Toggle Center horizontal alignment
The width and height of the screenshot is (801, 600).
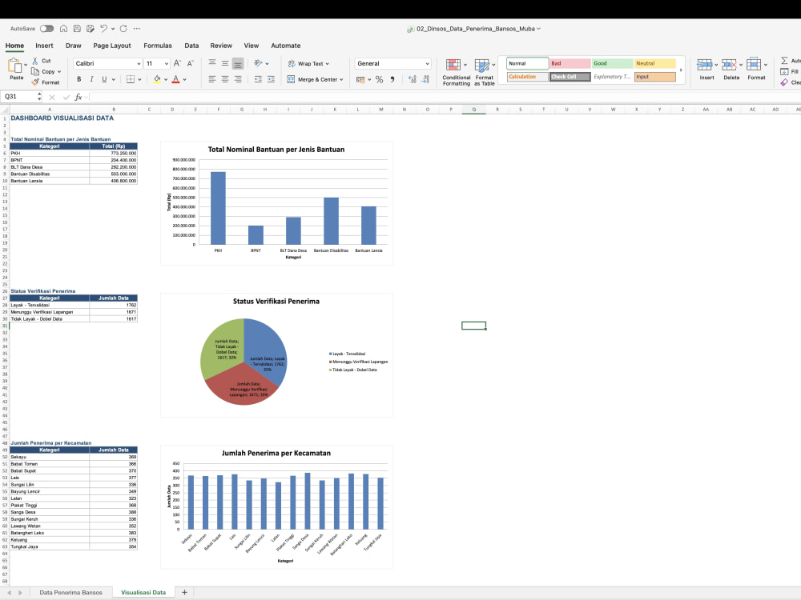tap(225, 79)
